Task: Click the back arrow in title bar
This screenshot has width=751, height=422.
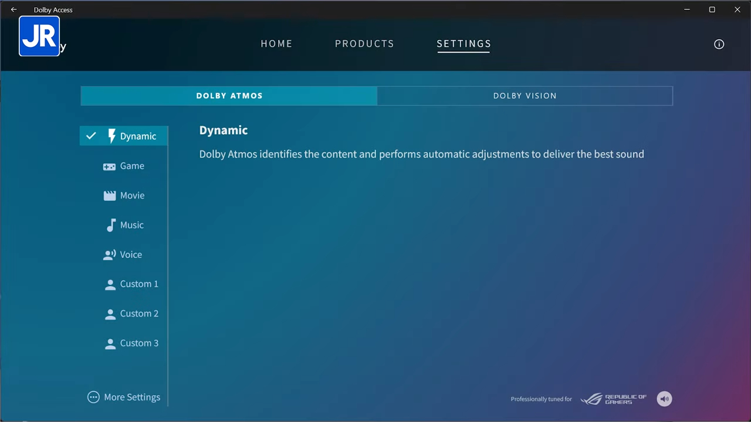Action: point(13,9)
